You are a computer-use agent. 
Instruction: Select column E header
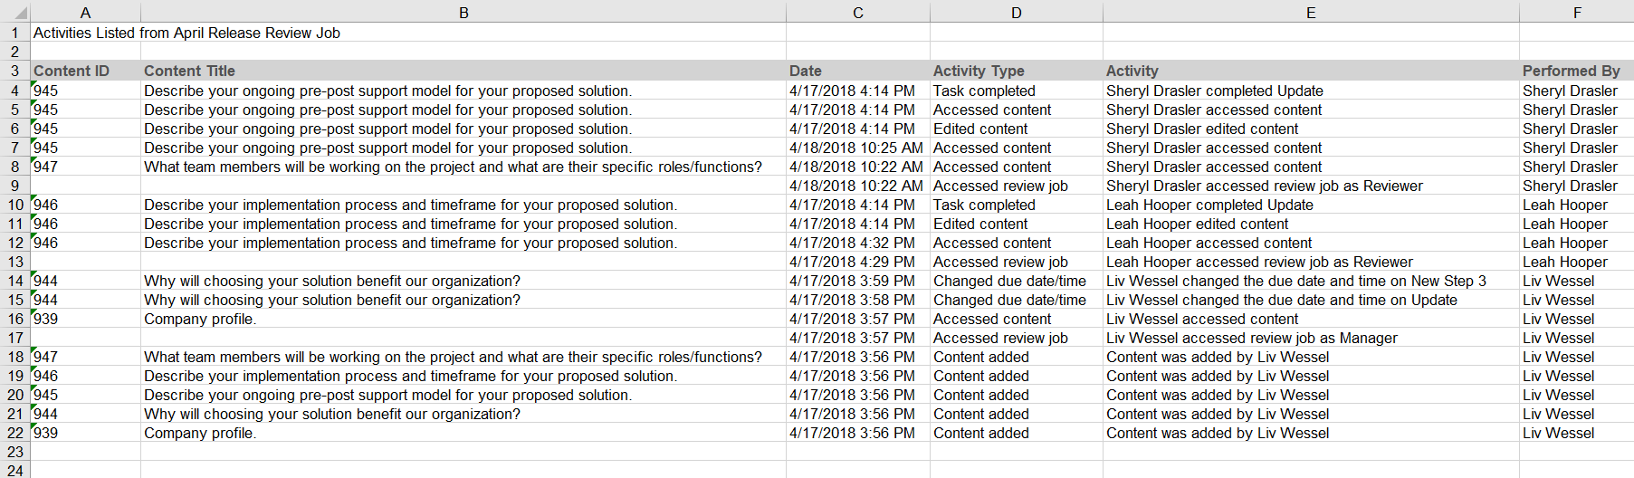[x=1311, y=12]
